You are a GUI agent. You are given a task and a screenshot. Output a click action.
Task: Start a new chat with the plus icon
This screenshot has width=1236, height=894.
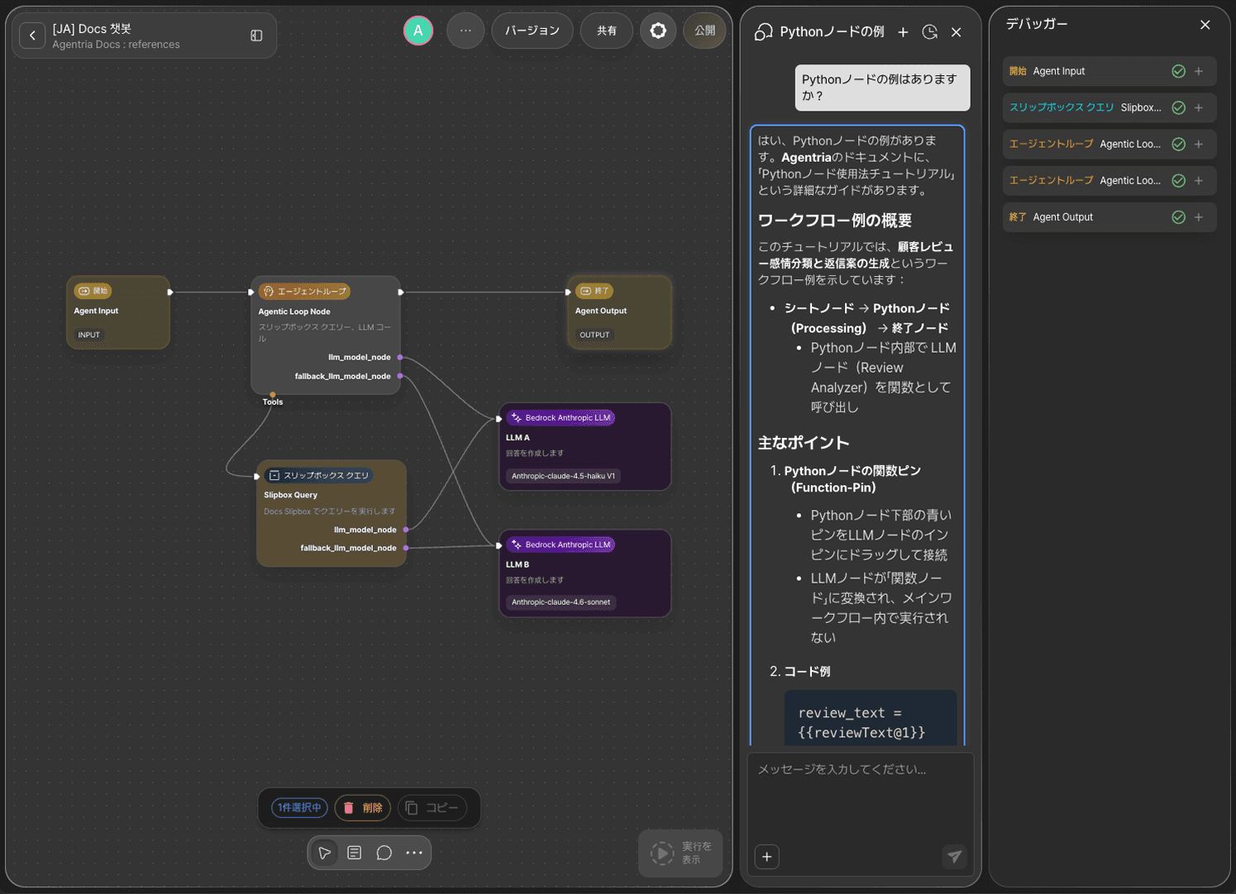(903, 31)
